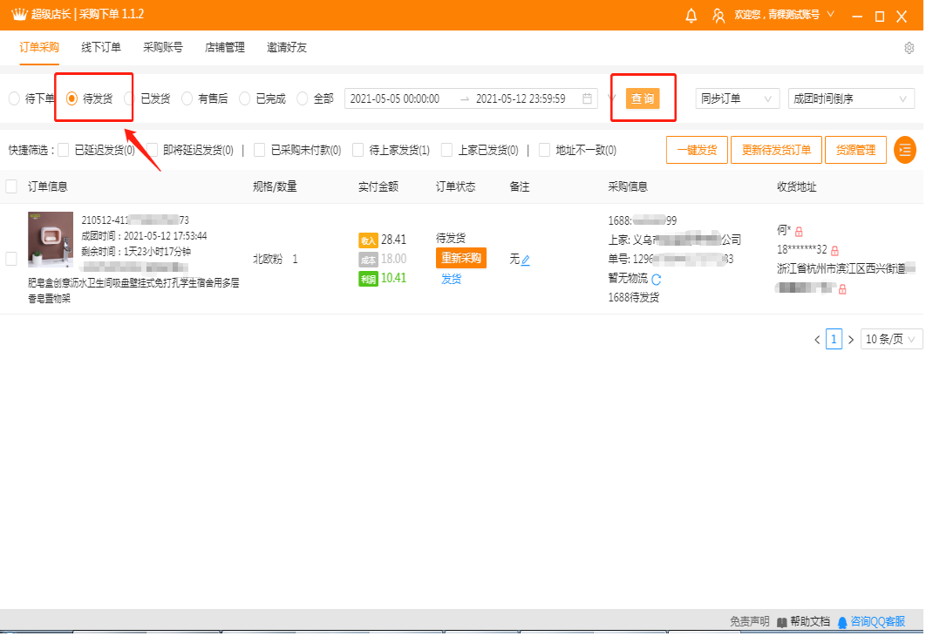The image size is (926, 636).
Task: Go to previous page arrow
Action: [x=817, y=340]
